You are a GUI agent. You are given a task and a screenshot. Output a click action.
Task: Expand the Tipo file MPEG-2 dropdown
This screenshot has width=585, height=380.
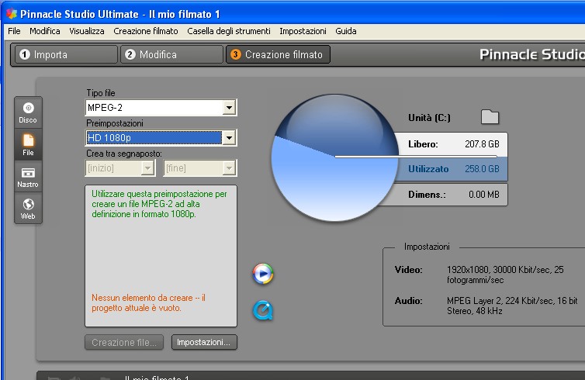229,108
